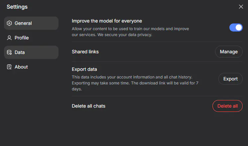Click the General gear icon
Screen dimensions: 248x146
9,23
